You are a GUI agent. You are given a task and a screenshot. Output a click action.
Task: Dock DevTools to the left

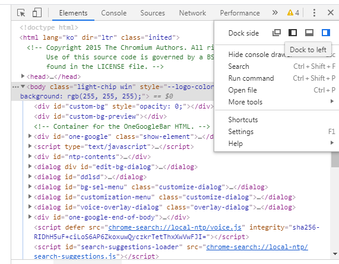(293, 33)
